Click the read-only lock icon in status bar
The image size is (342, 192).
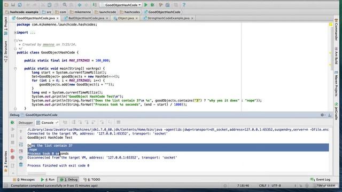coord(300,186)
